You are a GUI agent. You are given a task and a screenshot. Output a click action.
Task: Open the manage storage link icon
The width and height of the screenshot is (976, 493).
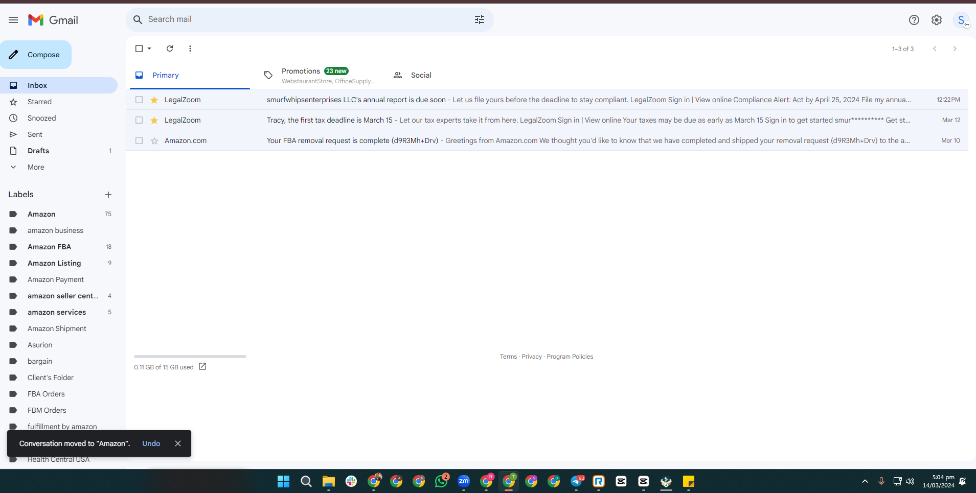202,366
